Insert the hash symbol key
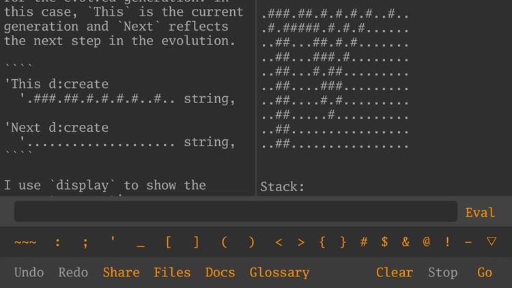Screen dimensions: 512x288 click(364, 242)
